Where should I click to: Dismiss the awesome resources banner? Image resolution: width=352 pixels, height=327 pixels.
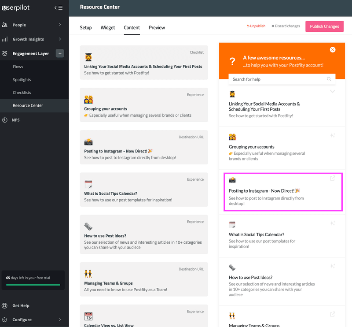click(333, 49)
